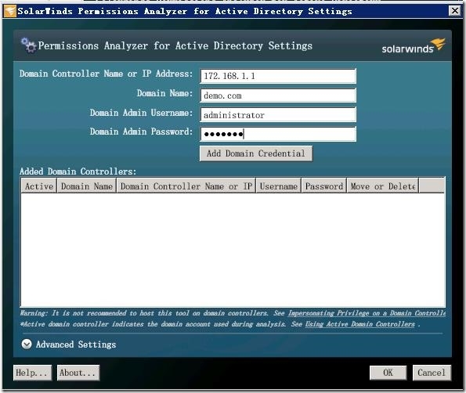Click the gears settings icon in header
466x393 pixels.
[x=28, y=45]
